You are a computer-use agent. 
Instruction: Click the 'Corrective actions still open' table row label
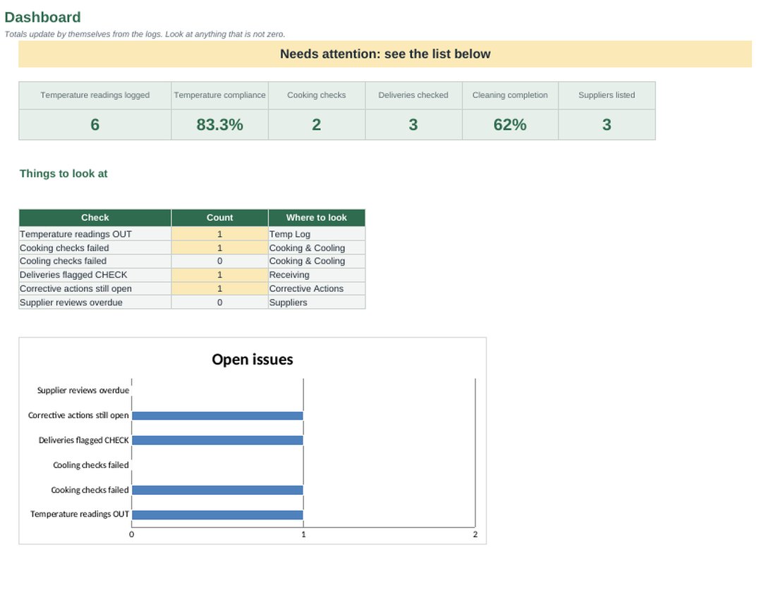pos(95,289)
